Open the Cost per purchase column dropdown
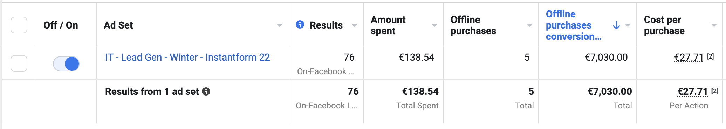The width and height of the screenshot is (726, 129). point(714,25)
